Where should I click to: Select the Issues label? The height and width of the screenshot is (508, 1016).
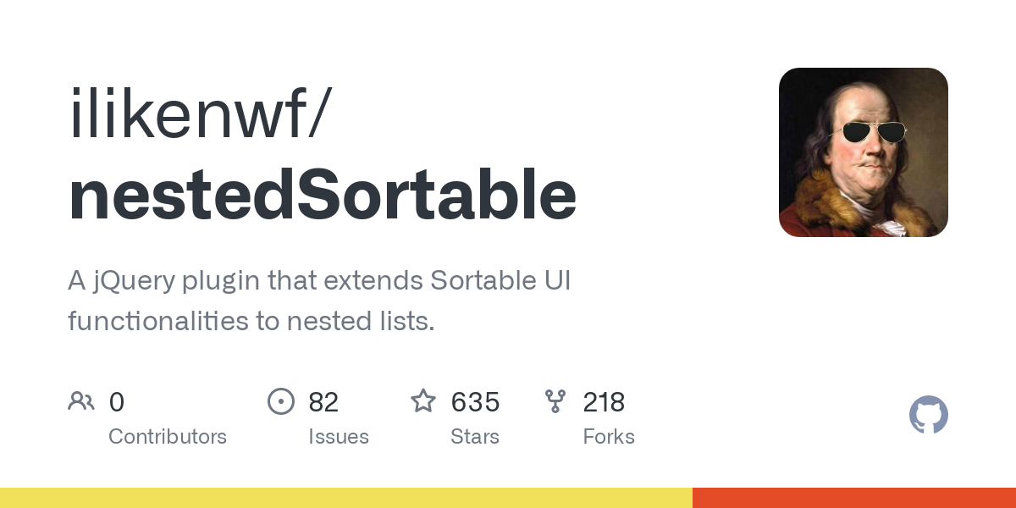339,437
